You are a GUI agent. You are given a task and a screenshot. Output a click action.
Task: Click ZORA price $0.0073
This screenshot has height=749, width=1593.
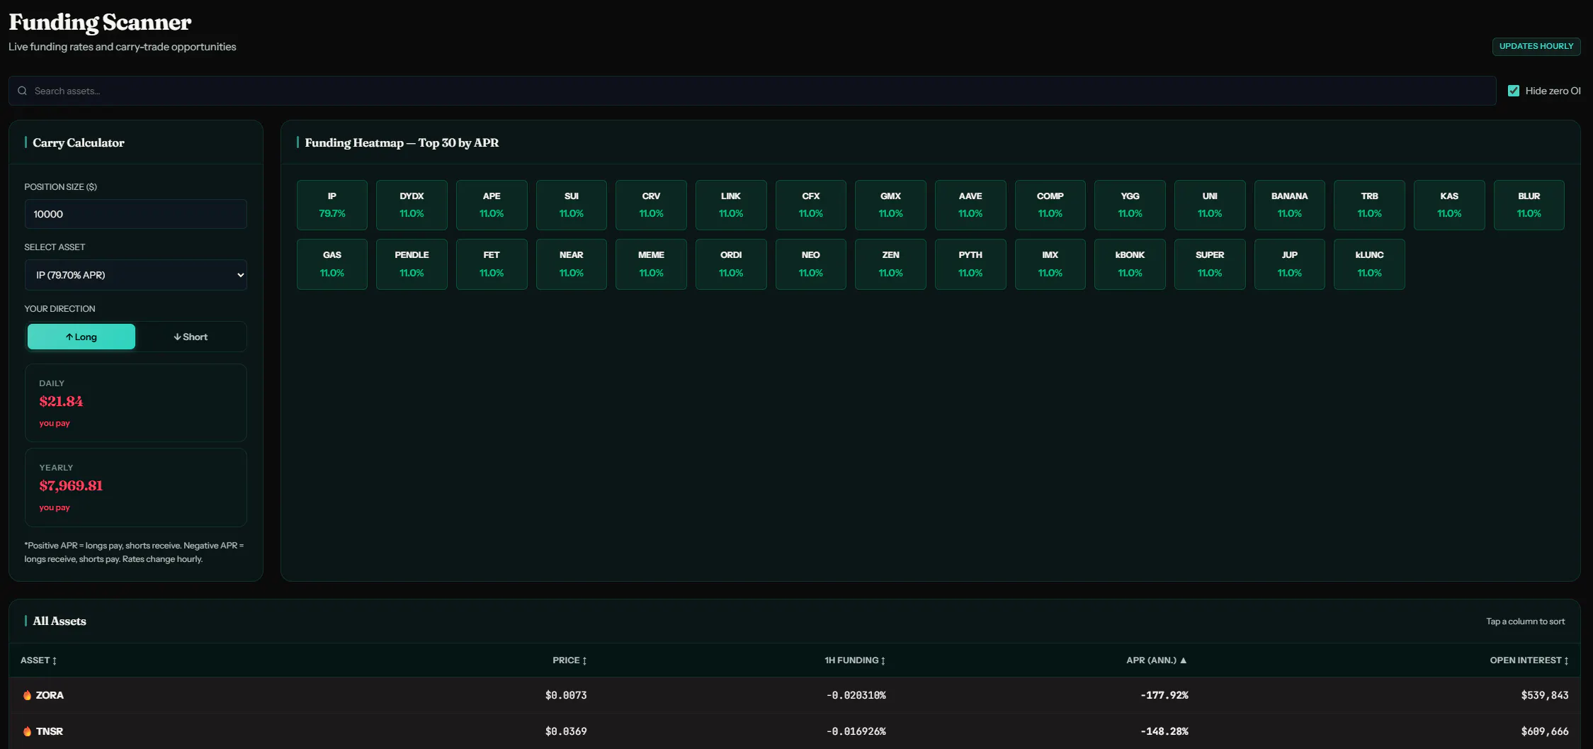coord(566,695)
